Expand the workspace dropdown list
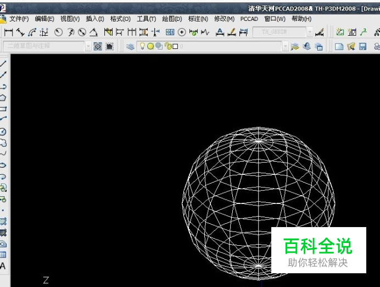The height and width of the screenshot is (287, 380). 88,47
